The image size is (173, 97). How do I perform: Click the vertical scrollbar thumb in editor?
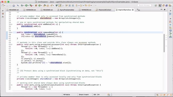pos(164,43)
